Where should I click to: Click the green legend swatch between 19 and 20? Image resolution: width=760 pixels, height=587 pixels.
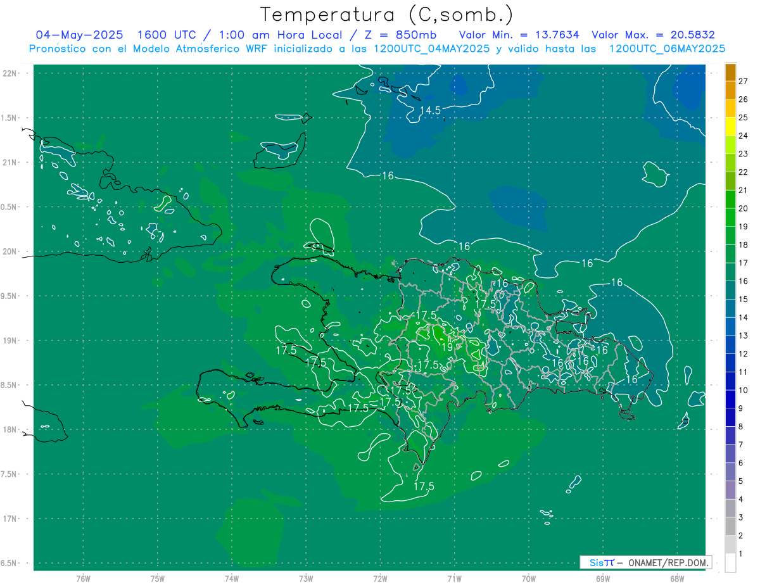click(730, 217)
